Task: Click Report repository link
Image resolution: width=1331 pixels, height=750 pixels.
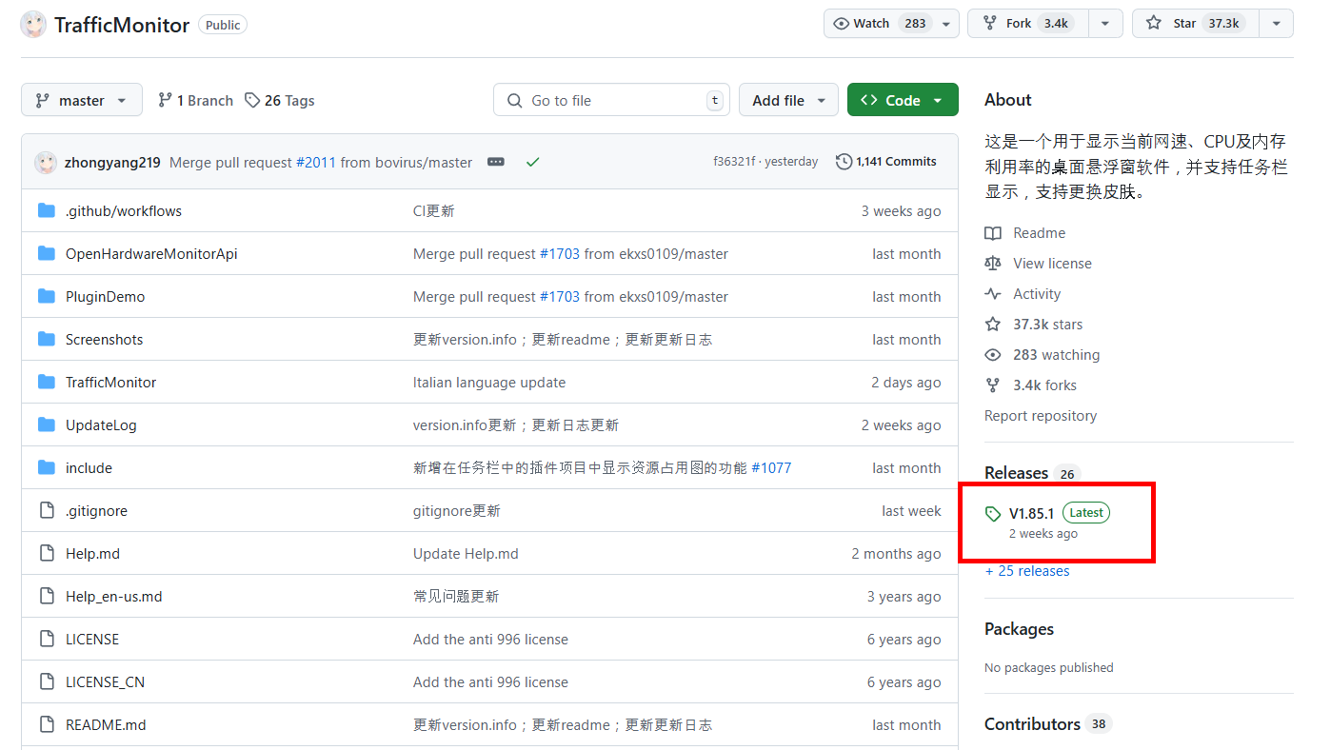Action: tap(1041, 416)
